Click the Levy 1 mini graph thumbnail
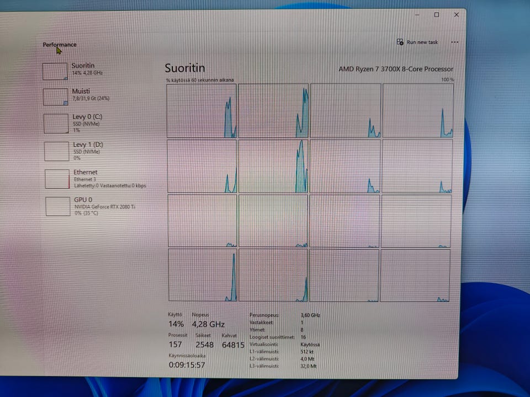Screen dimensions: 530x397 (x=57, y=151)
